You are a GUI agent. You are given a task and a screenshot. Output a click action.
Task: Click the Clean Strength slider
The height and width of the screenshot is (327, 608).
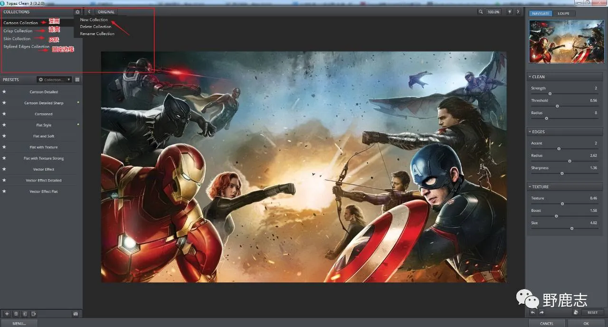(564, 94)
